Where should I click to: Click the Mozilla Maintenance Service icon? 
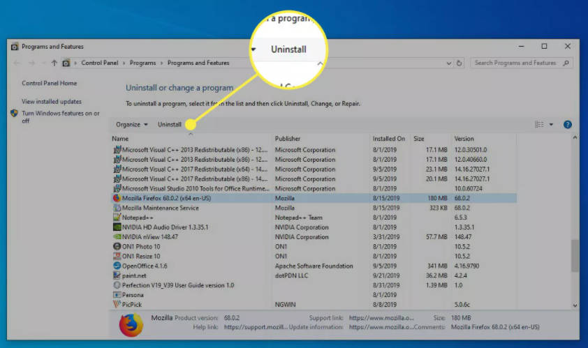[117, 208]
